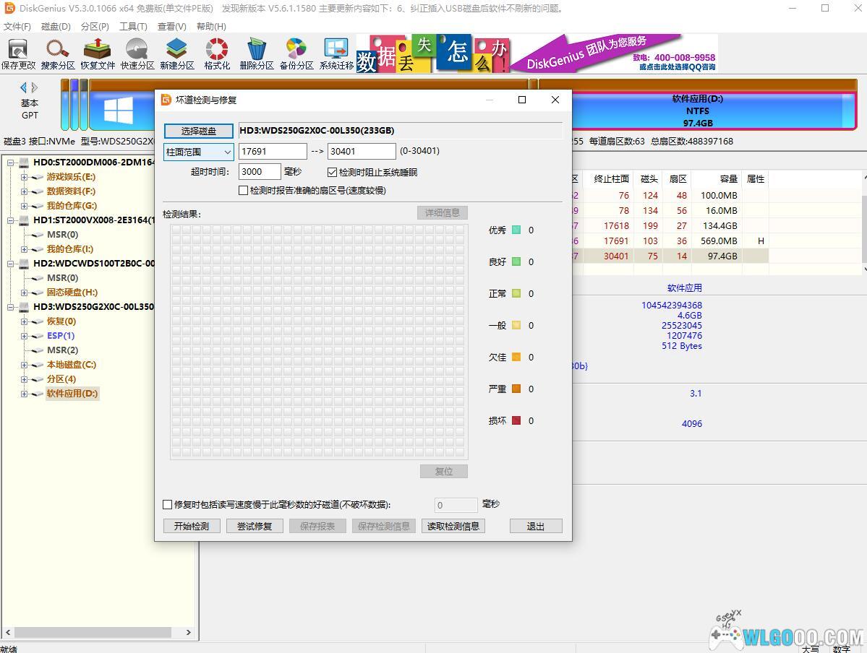This screenshot has height=653, width=867.
Task: Click the System Migration (系统迁移) icon
Action: [x=336, y=53]
